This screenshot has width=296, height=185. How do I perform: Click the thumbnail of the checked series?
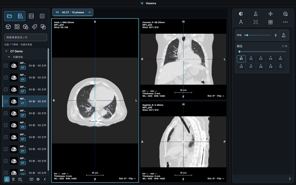[x=14, y=101]
